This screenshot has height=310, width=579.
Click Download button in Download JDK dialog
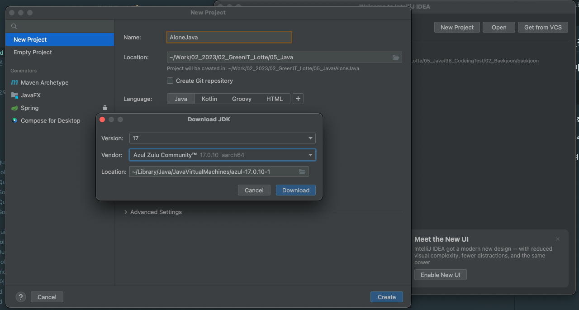click(x=296, y=190)
